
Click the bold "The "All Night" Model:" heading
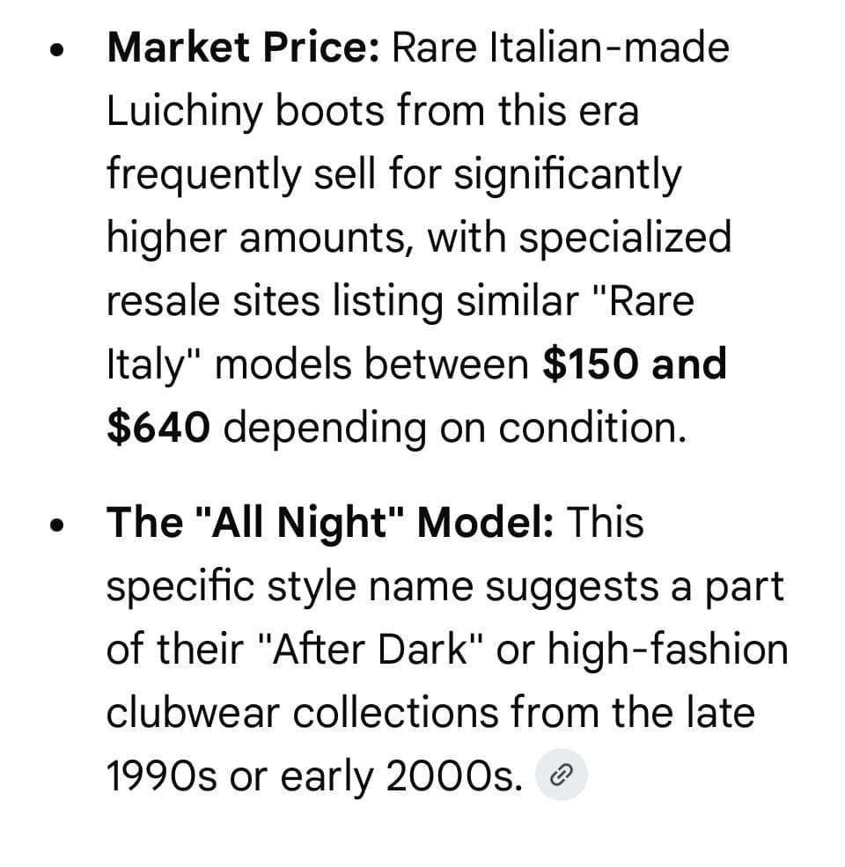click(x=330, y=522)
